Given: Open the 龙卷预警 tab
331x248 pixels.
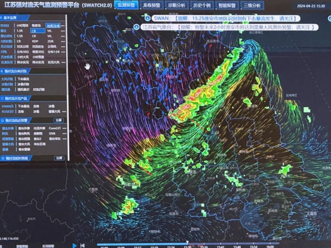Looking at the screenshot, I should [x=151, y=5].
